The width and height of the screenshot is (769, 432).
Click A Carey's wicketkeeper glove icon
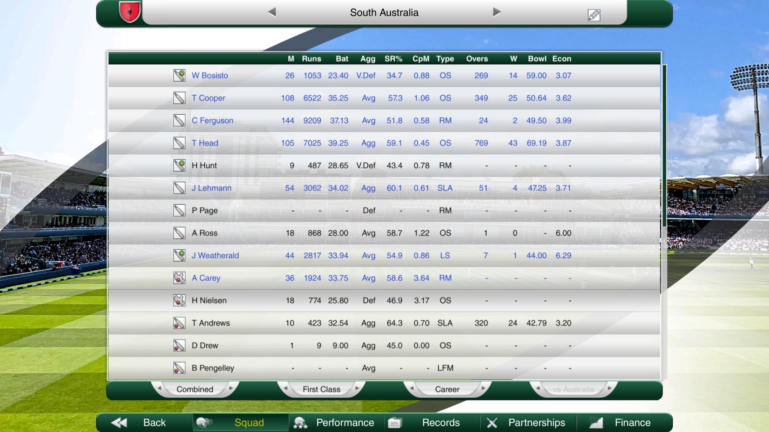[x=179, y=278]
